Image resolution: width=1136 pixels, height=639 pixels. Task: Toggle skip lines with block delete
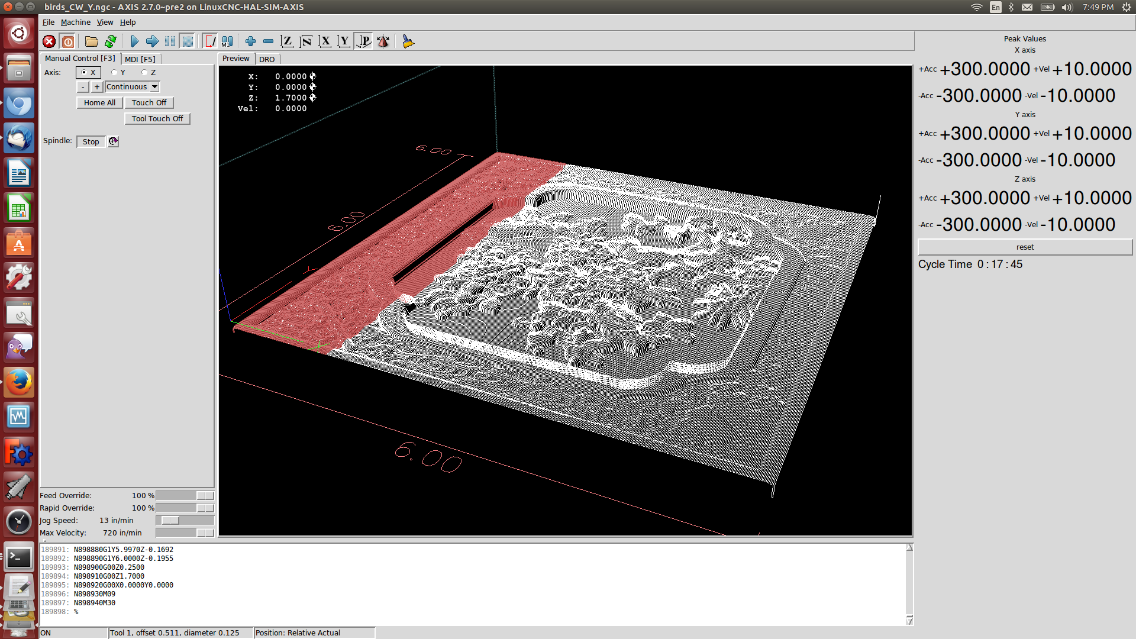210,41
